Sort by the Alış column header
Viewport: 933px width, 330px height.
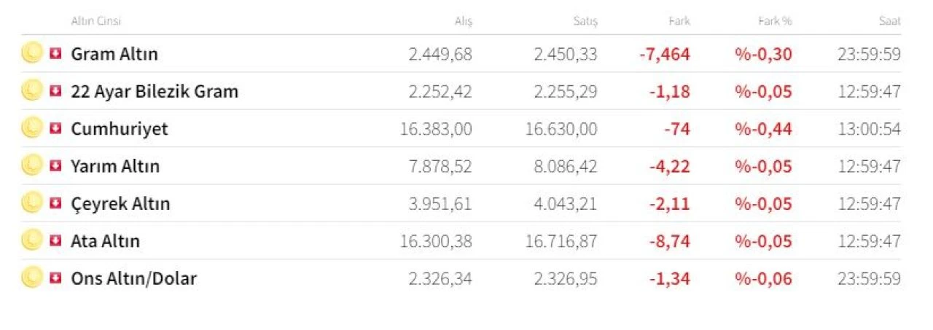pos(464,22)
